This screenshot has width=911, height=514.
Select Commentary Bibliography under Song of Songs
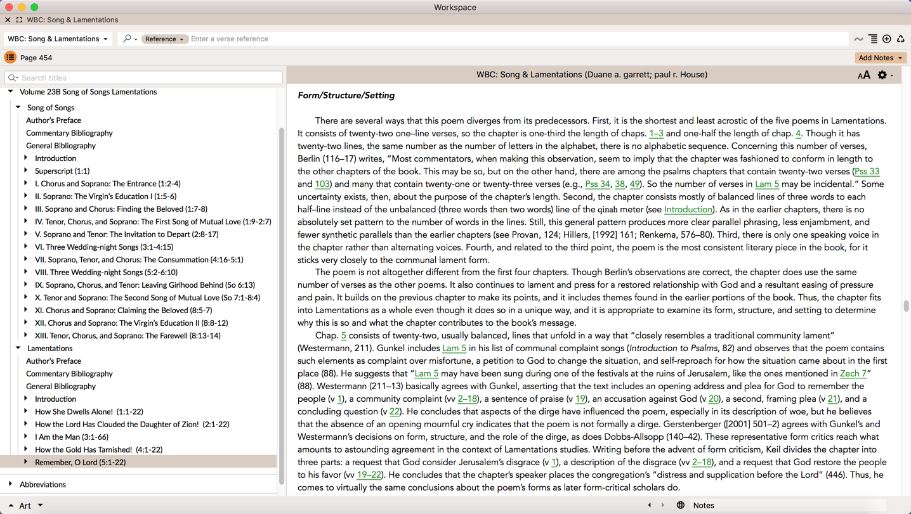pyautogui.click(x=69, y=133)
